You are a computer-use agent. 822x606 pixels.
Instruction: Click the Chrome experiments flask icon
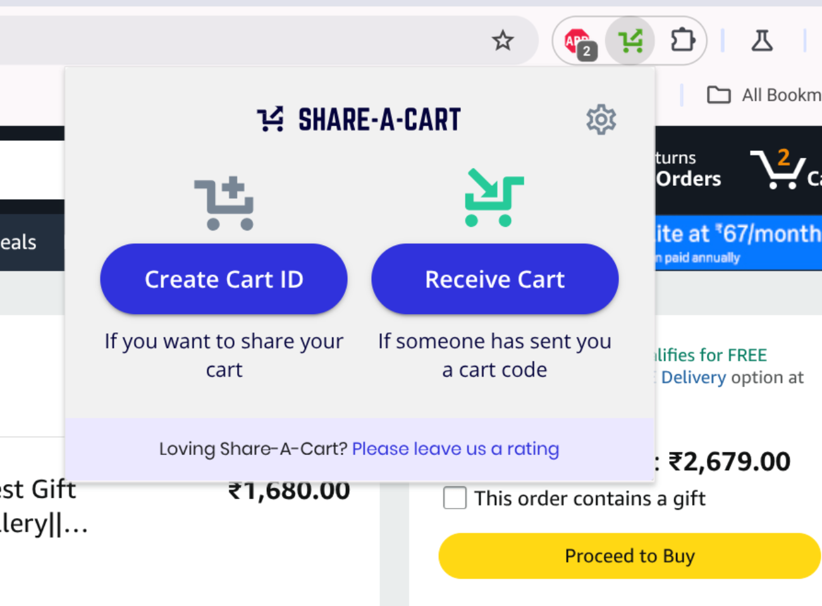click(x=761, y=40)
